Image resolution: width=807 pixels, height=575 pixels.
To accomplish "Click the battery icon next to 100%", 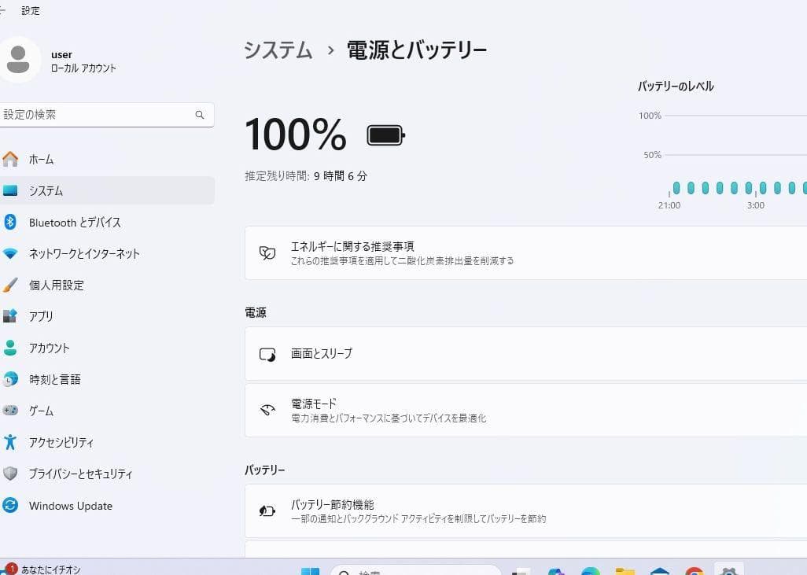I will [385, 135].
